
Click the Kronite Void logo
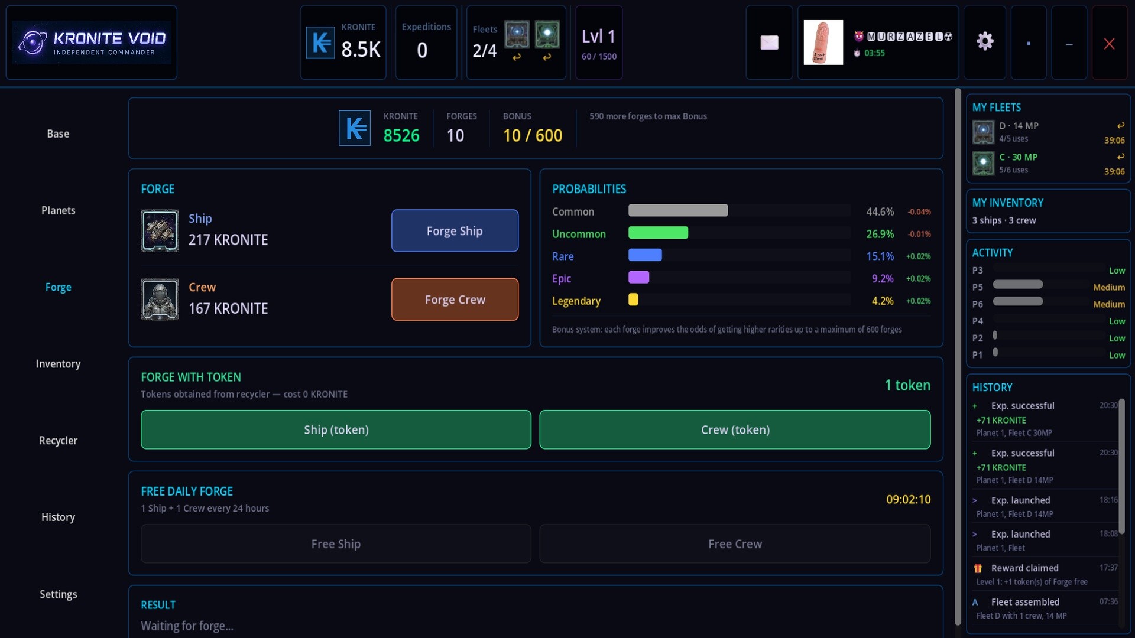[92, 43]
